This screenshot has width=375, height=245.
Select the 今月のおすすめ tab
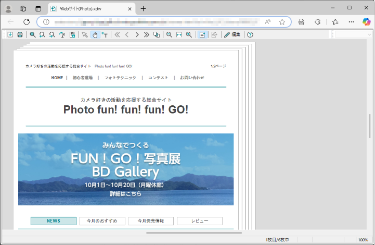pos(102,221)
